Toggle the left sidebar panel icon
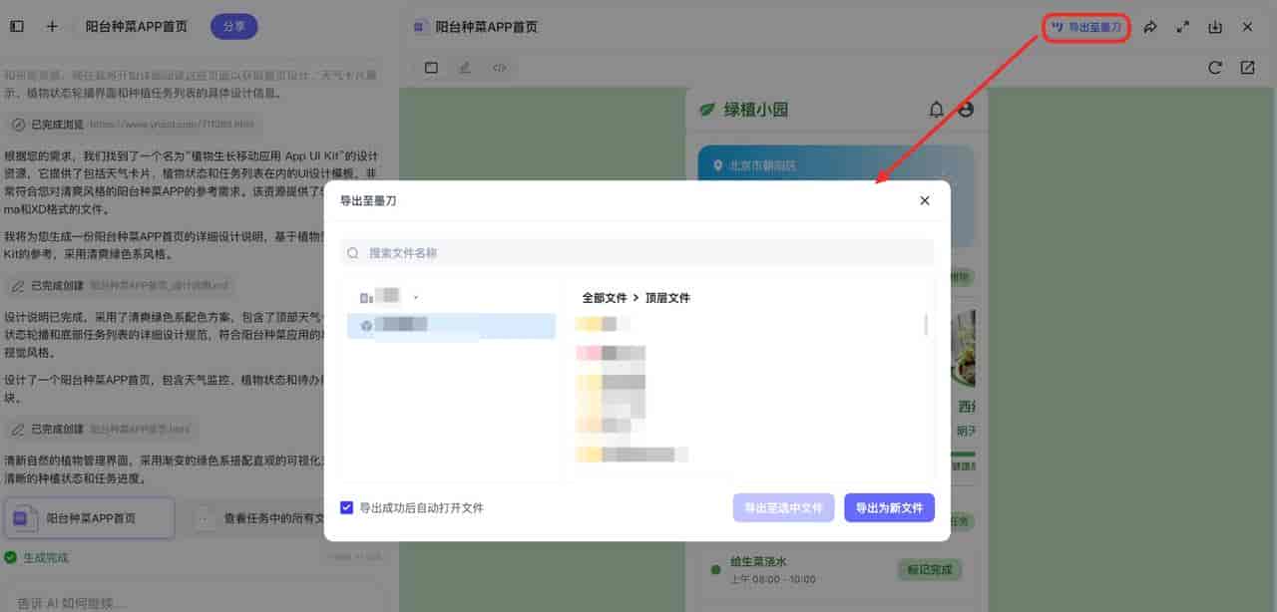 click(x=17, y=27)
